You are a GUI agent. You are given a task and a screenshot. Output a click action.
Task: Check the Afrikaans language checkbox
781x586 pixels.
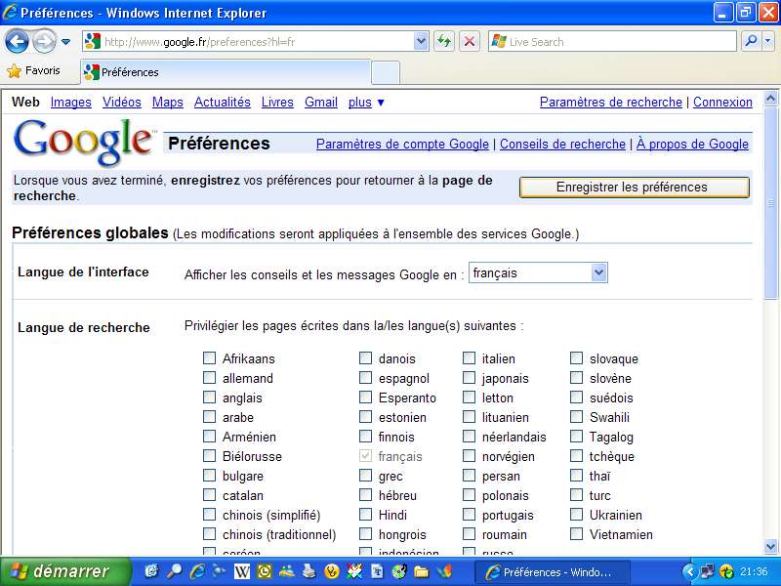click(x=209, y=358)
